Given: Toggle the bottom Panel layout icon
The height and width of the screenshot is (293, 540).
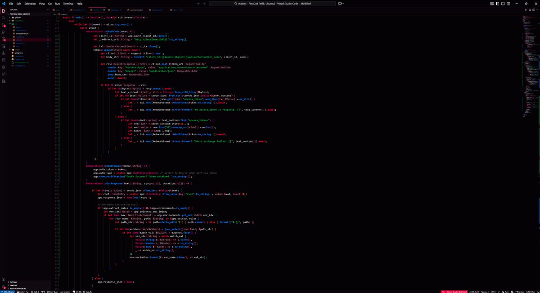Looking at the screenshot, I should point(503,4).
